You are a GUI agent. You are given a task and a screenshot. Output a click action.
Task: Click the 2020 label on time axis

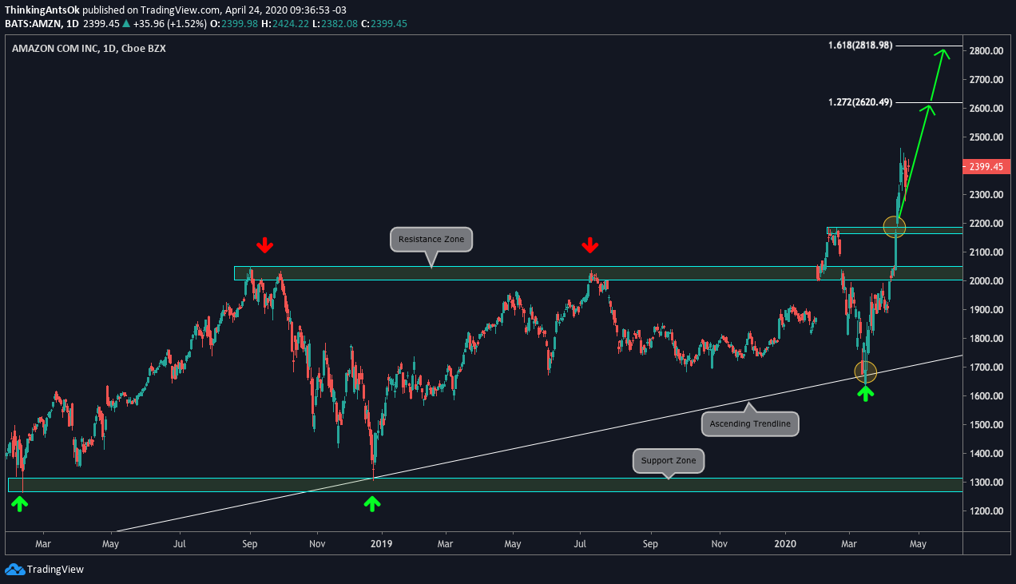786,544
